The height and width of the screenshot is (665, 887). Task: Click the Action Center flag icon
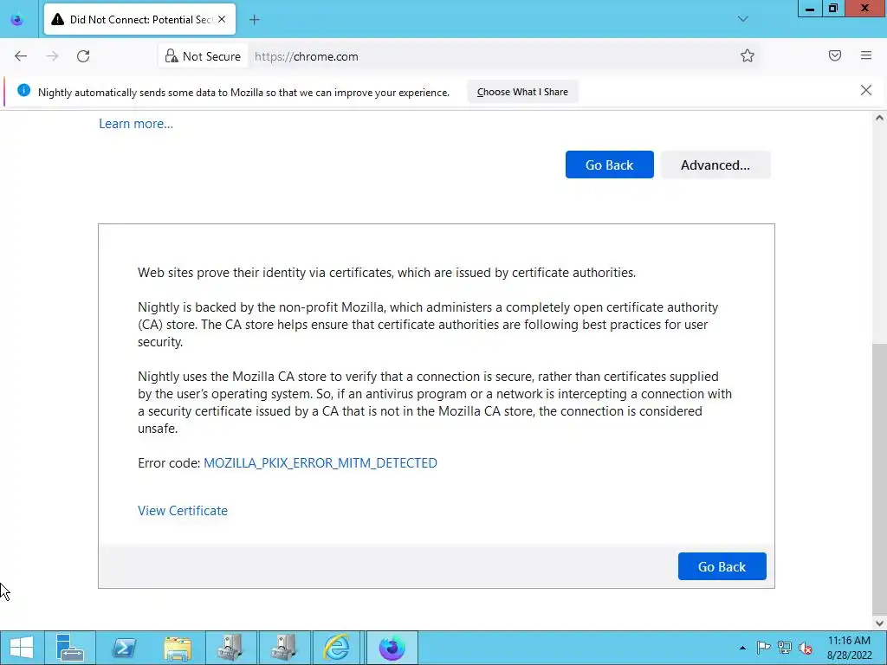(x=763, y=648)
